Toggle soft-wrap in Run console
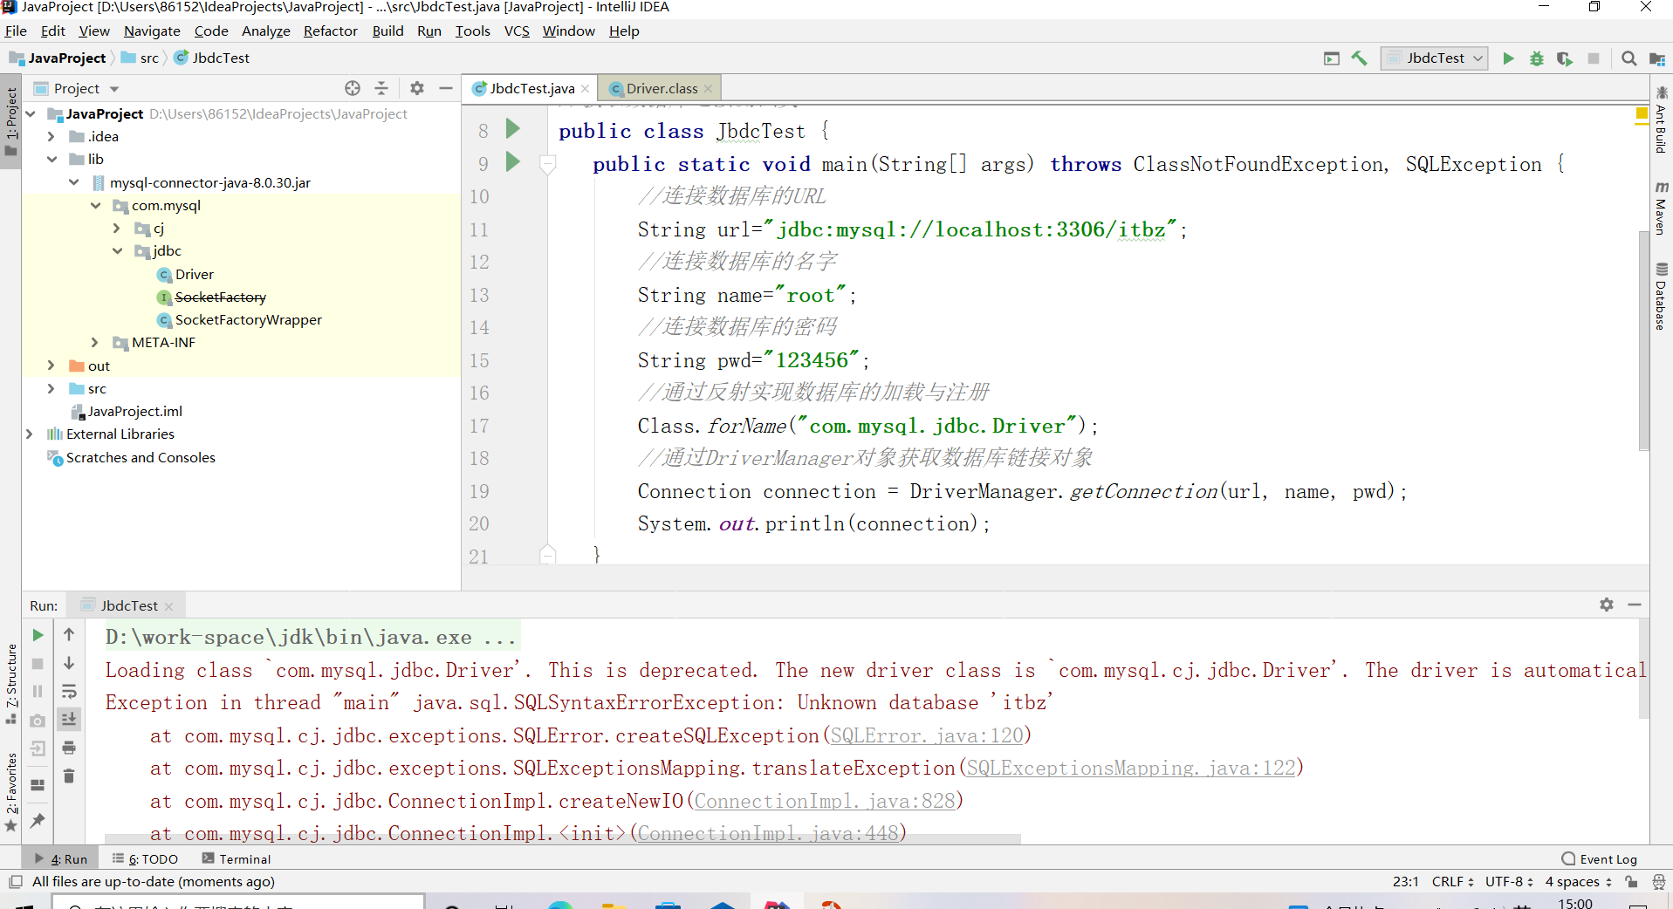Screen dimensions: 1673x909 click(69, 692)
